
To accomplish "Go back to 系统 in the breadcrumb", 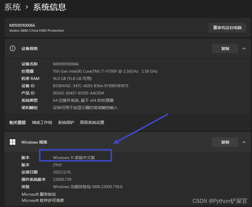I will 12,7.
